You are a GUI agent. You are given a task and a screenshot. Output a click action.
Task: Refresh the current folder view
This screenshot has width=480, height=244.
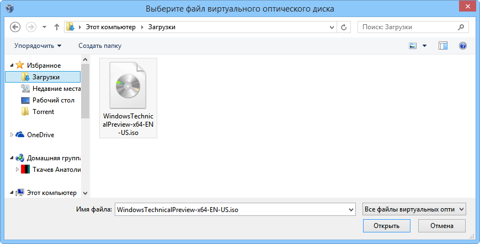click(x=344, y=27)
